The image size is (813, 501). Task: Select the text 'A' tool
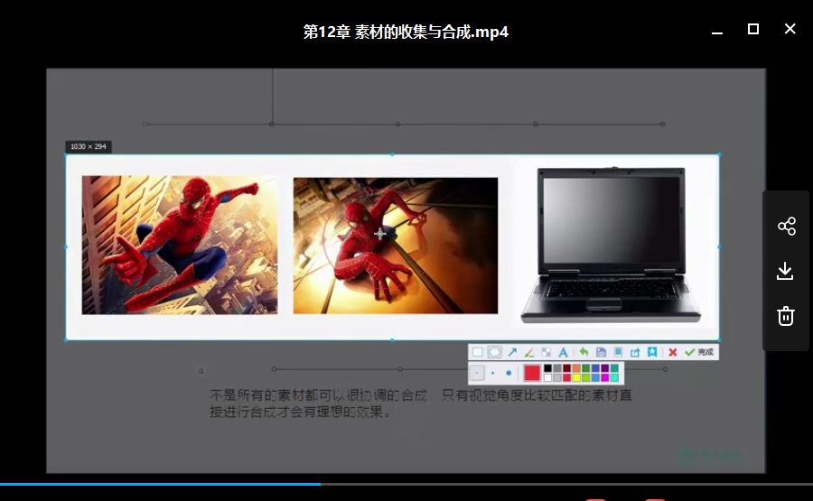pyautogui.click(x=563, y=352)
